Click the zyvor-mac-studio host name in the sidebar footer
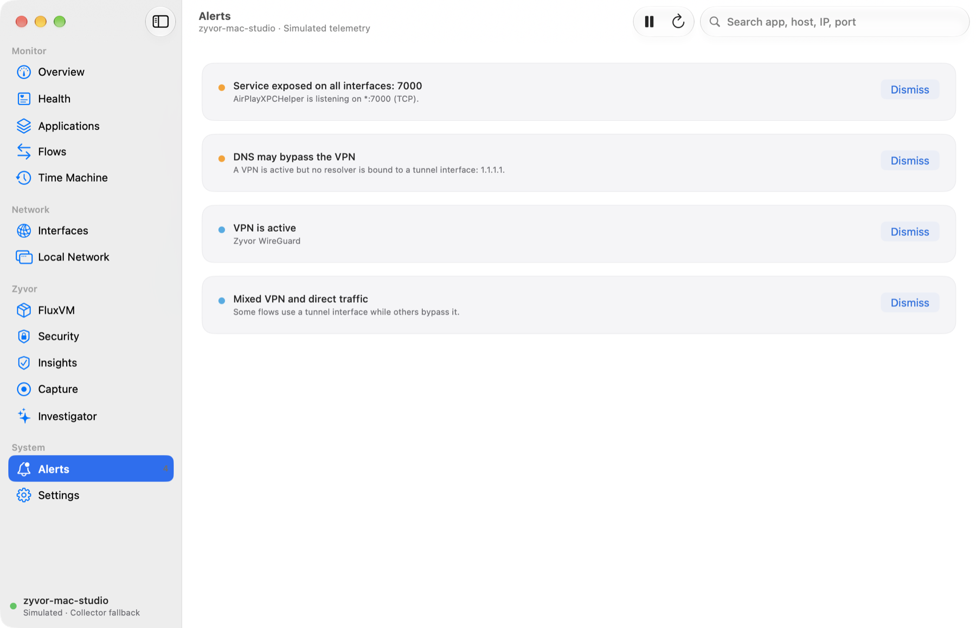This screenshot has height=628, width=976. pos(66,600)
